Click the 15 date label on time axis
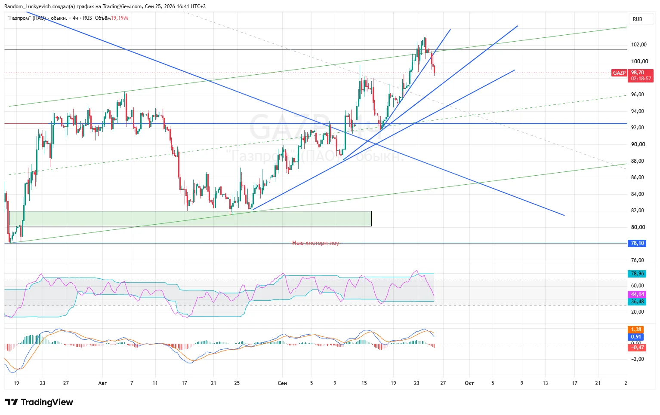This screenshot has width=660, height=415. click(364, 383)
